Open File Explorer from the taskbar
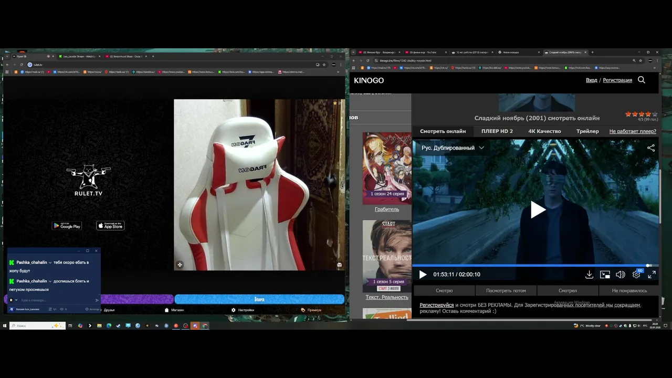Image resolution: width=672 pixels, height=378 pixels. [x=99, y=325]
